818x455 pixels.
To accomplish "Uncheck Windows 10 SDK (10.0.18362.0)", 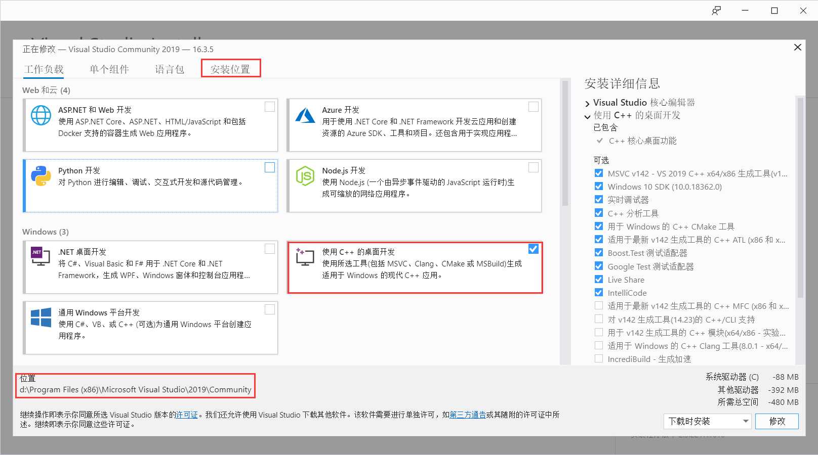I will pyautogui.click(x=599, y=186).
